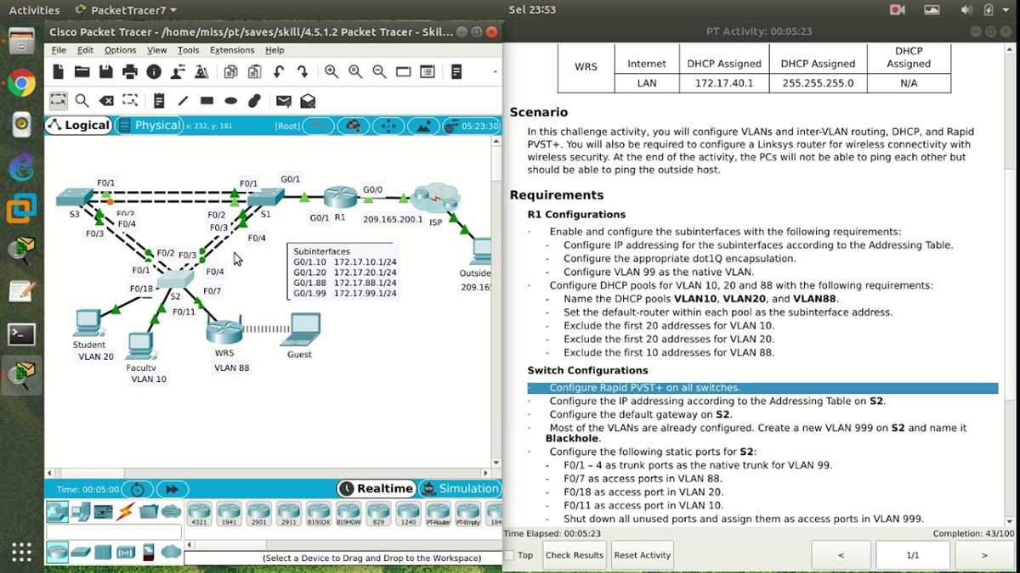This screenshot has height=573, width=1020.
Task: Pick the PT-Router device
Action: pos(438,514)
